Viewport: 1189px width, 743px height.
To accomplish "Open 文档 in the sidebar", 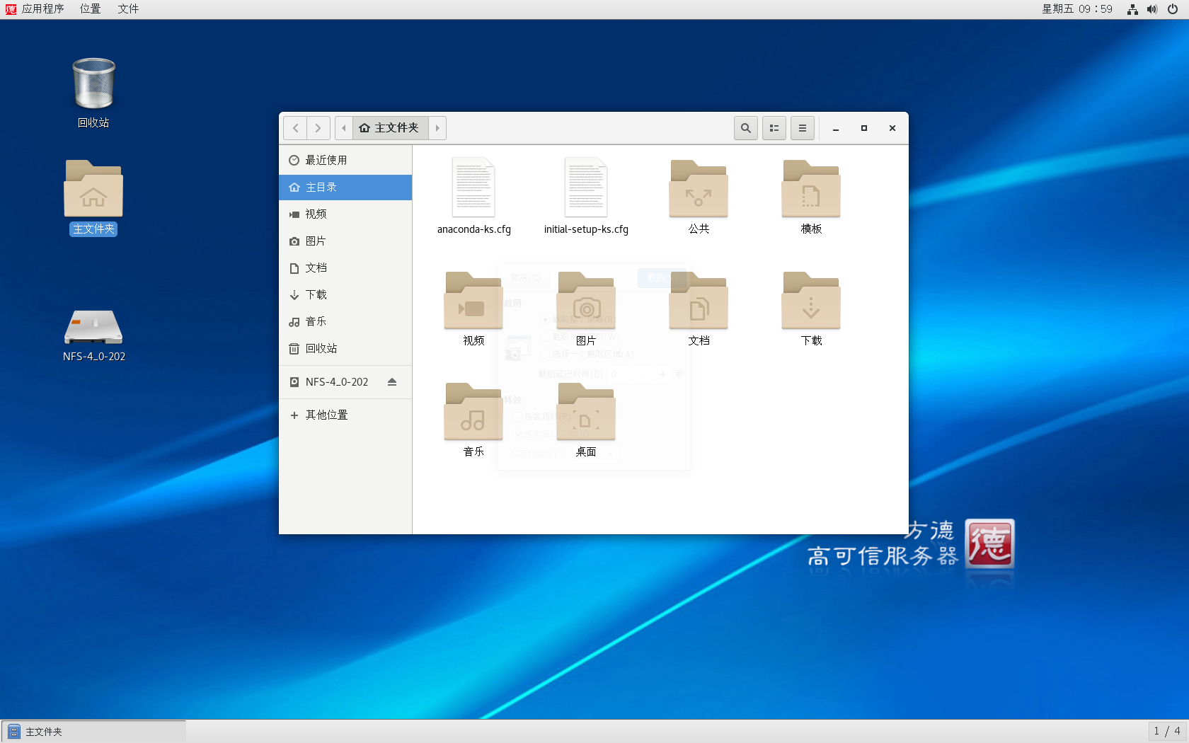I will [x=345, y=267].
